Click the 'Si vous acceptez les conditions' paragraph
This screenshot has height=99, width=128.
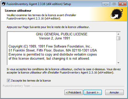64,71
